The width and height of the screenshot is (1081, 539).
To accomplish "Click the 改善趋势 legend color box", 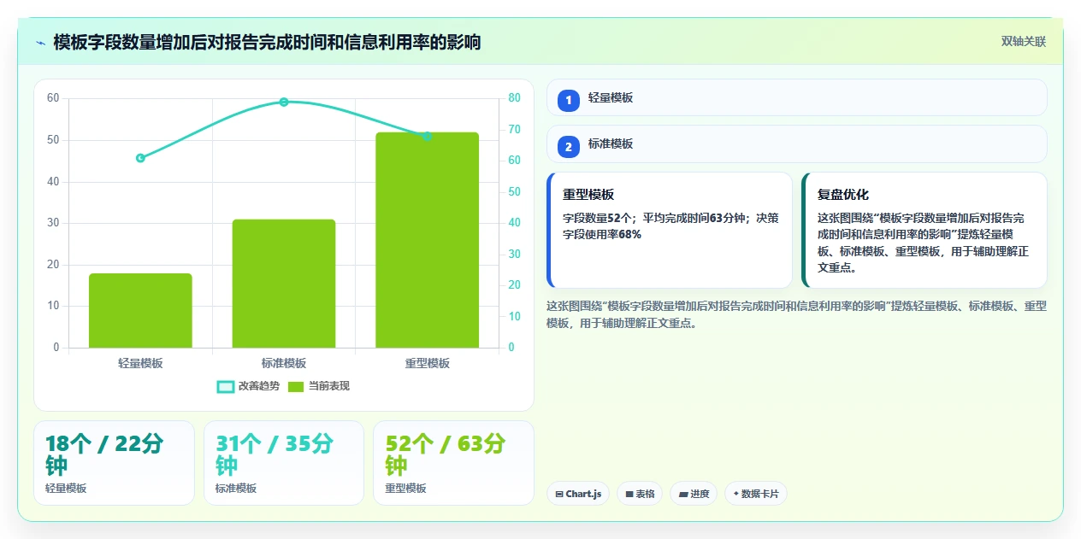I will point(226,387).
